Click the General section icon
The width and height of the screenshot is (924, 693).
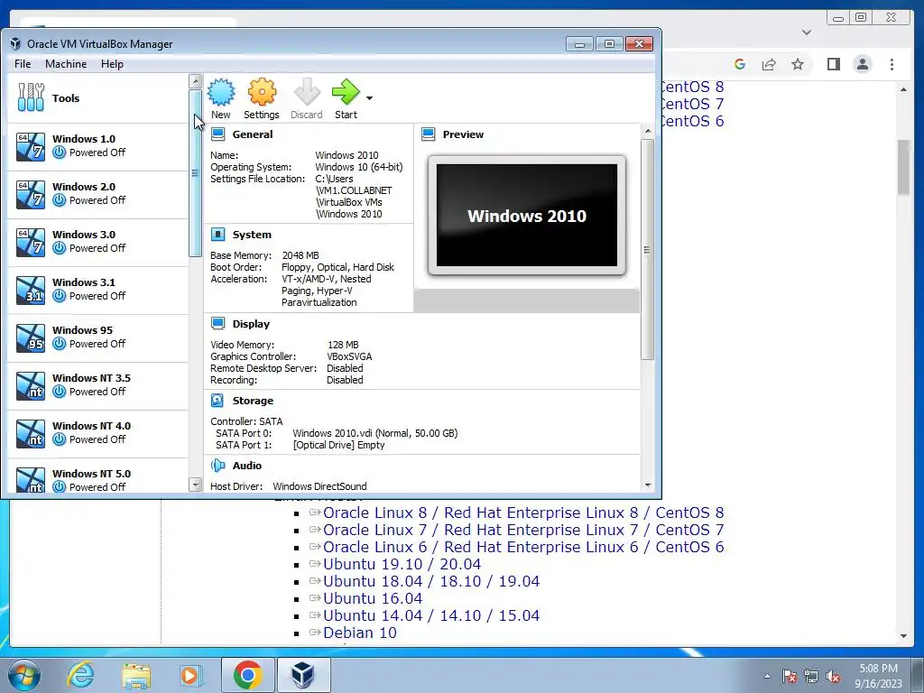(x=218, y=134)
